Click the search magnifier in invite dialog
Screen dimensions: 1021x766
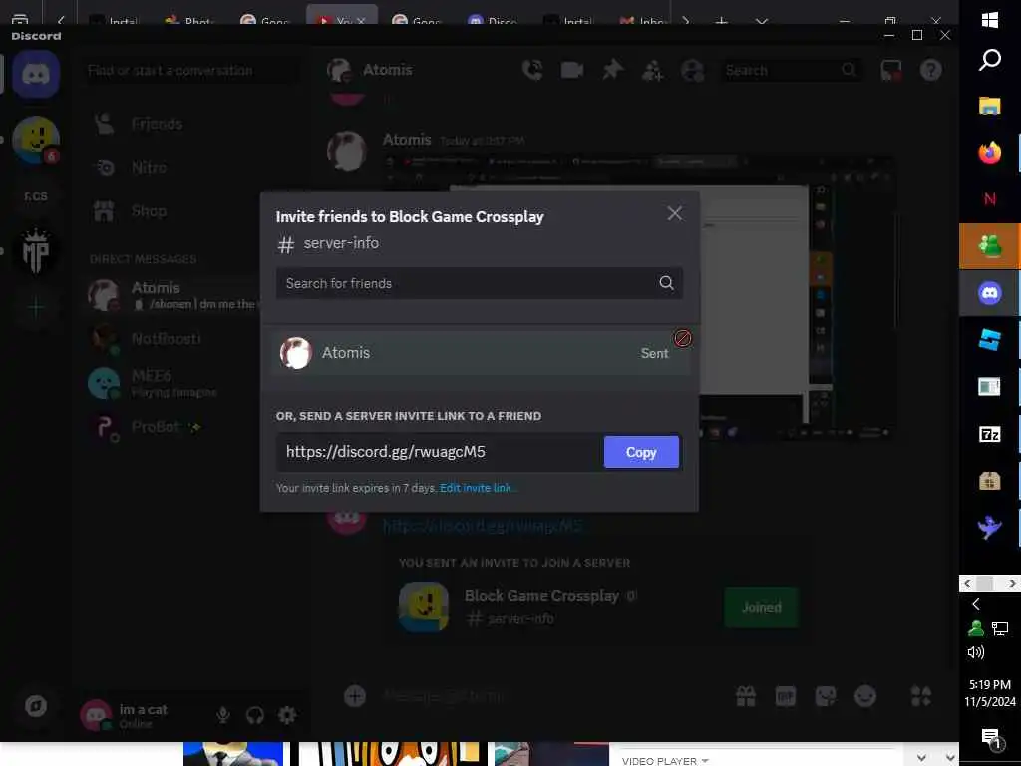tap(666, 282)
